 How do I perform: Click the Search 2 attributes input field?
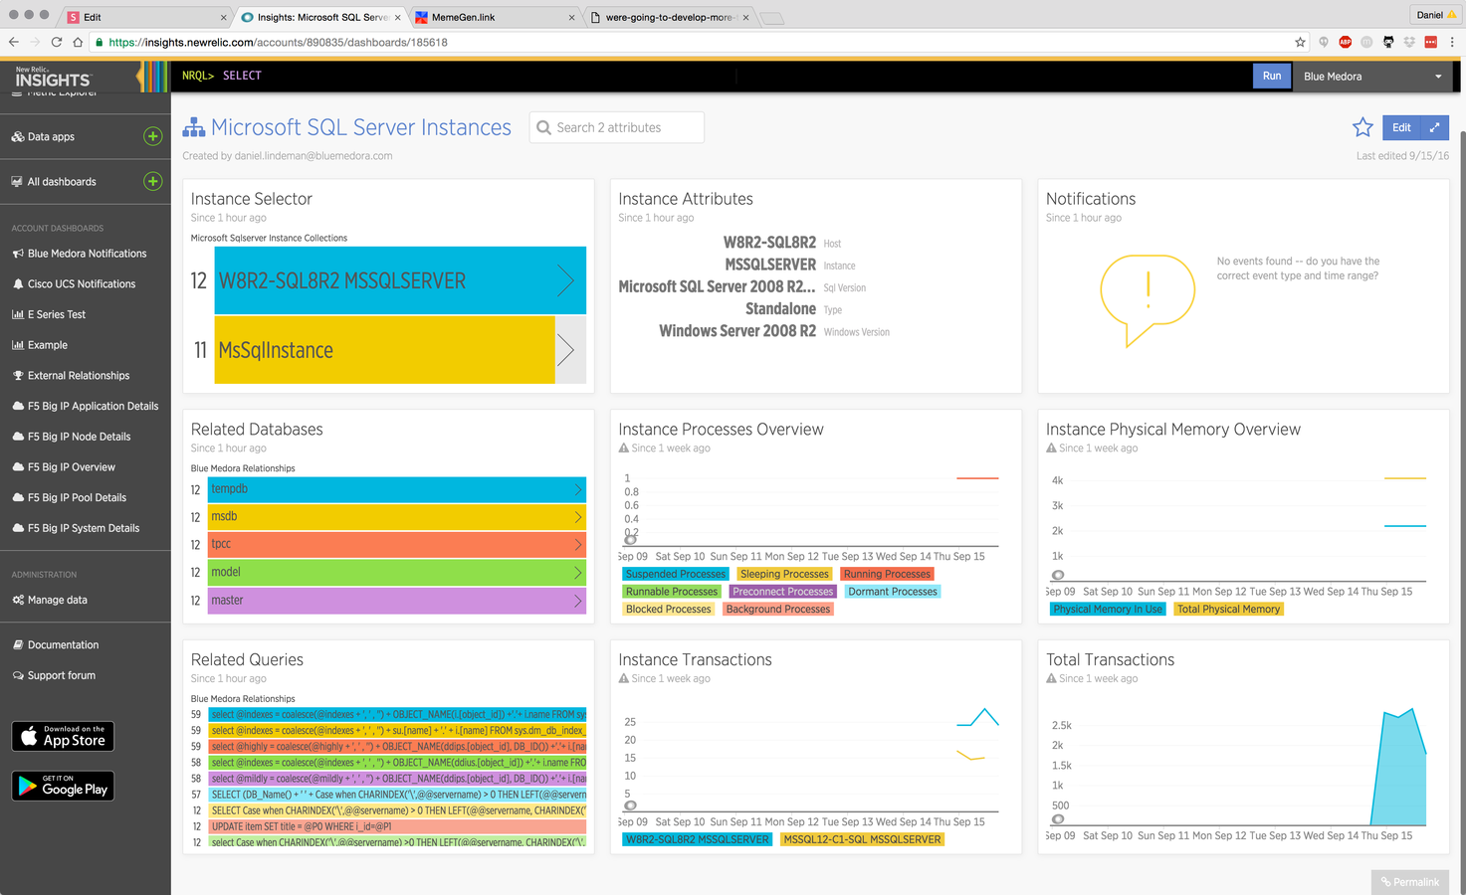(617, 127)
